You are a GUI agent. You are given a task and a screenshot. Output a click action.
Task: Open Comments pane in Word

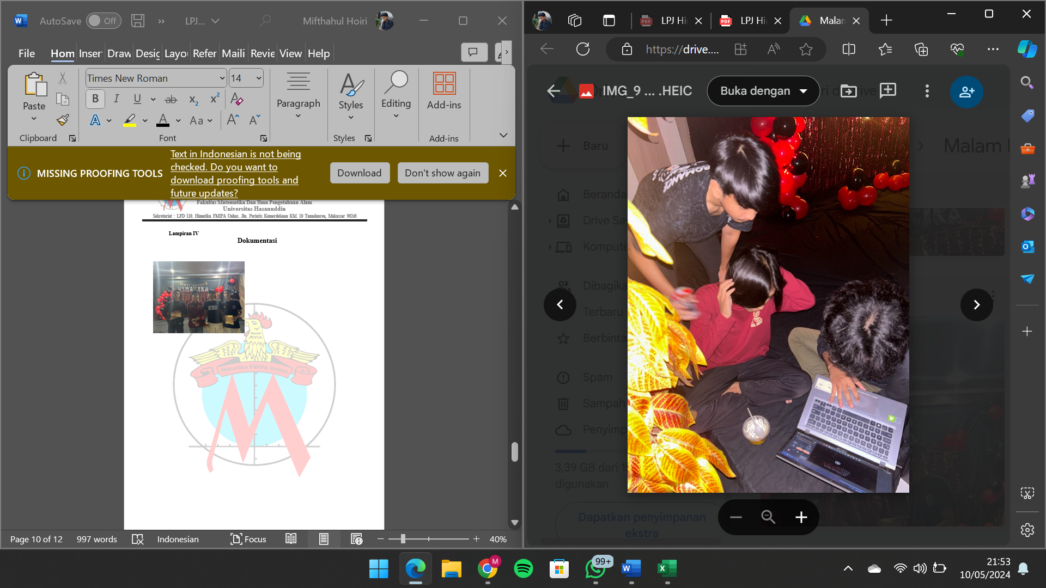pos(474,52)
